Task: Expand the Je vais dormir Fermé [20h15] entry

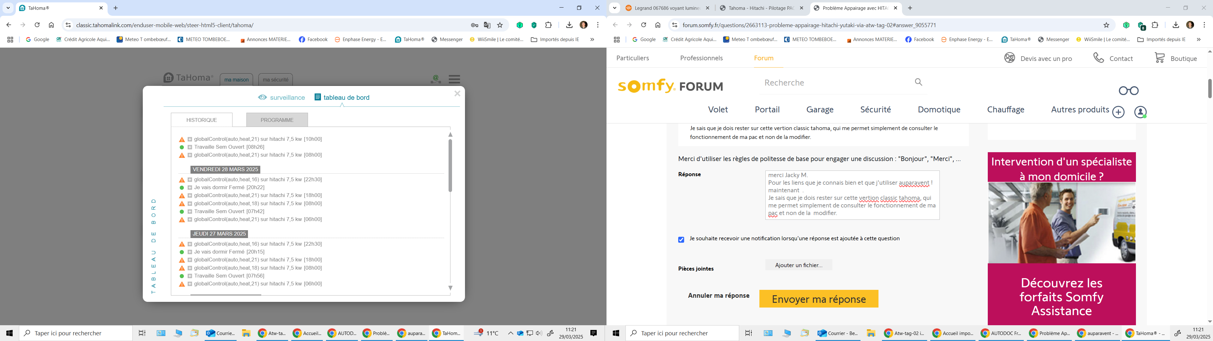Action: pyautogui.click(x=190, y=253)
